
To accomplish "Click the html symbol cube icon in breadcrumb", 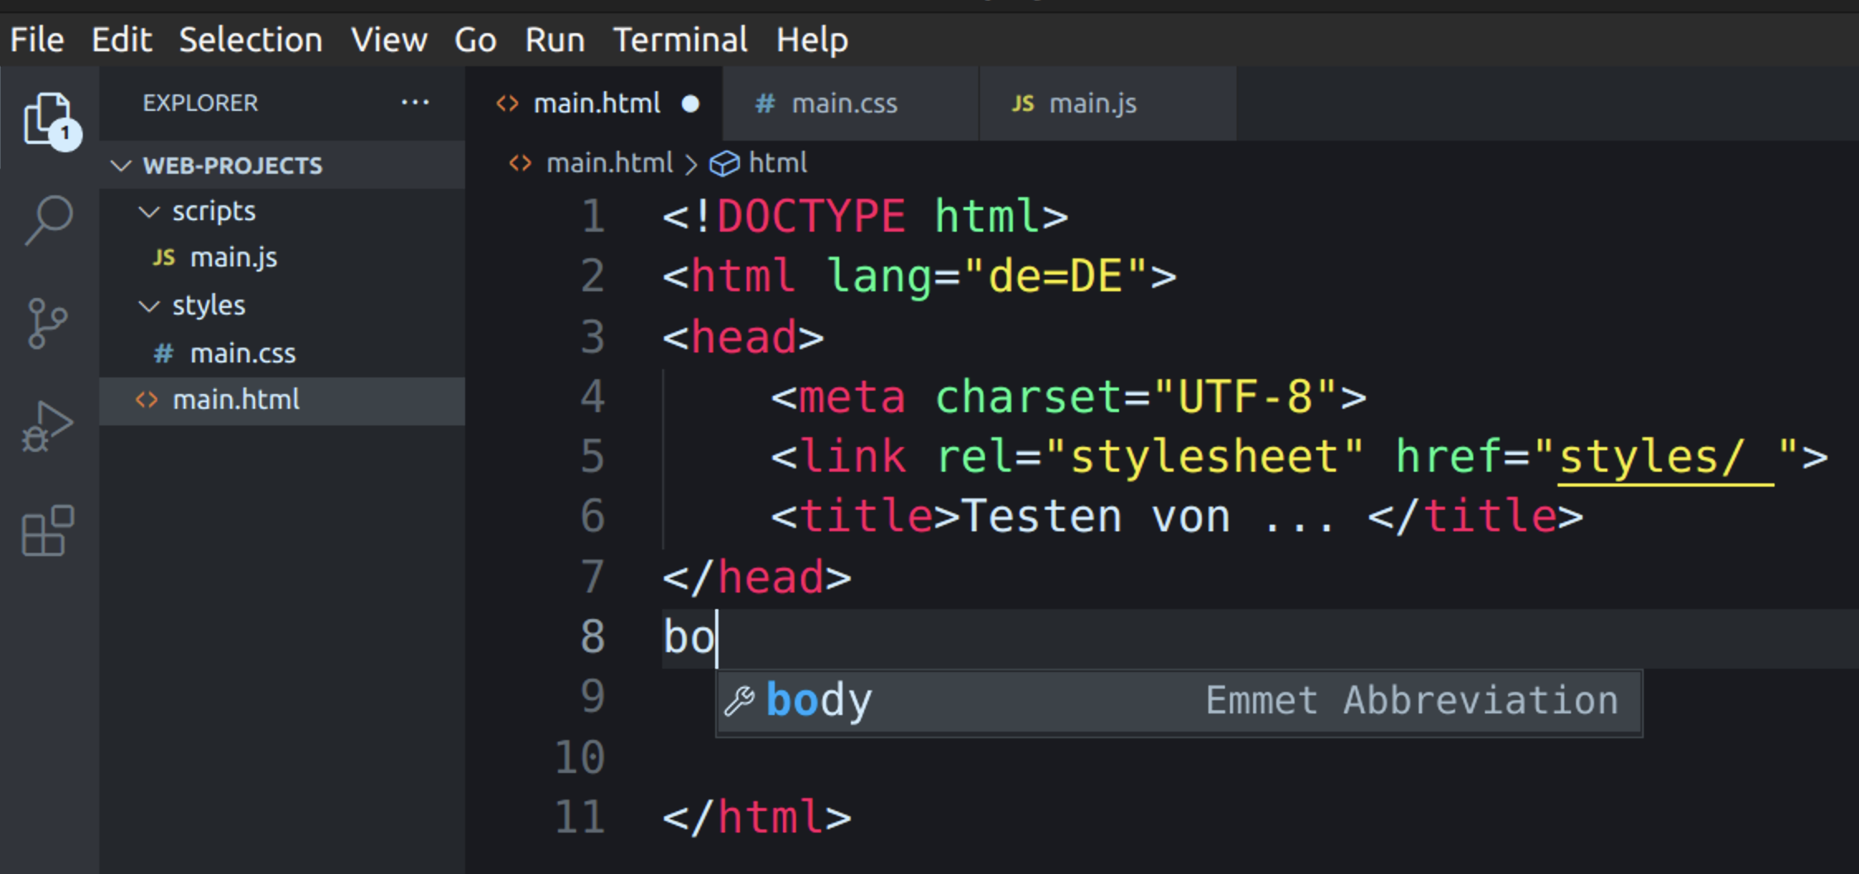I will (x=724, y=164).
